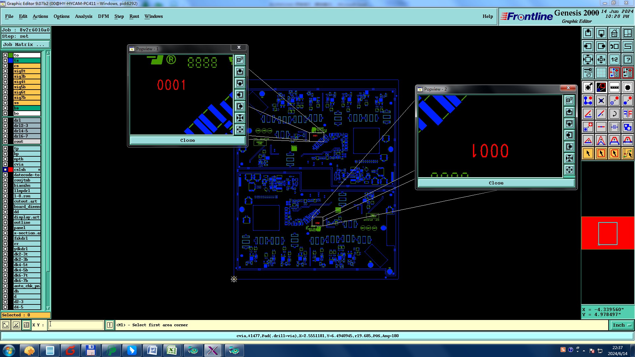The image size is (635, 357).
Task: Select the ruler measure tool
Action: [614, 87]
